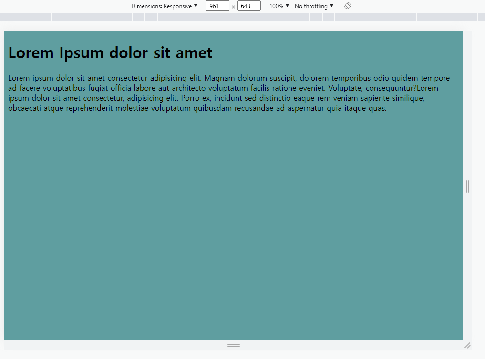Click the viewport height field showing 648

pos(249,6)
